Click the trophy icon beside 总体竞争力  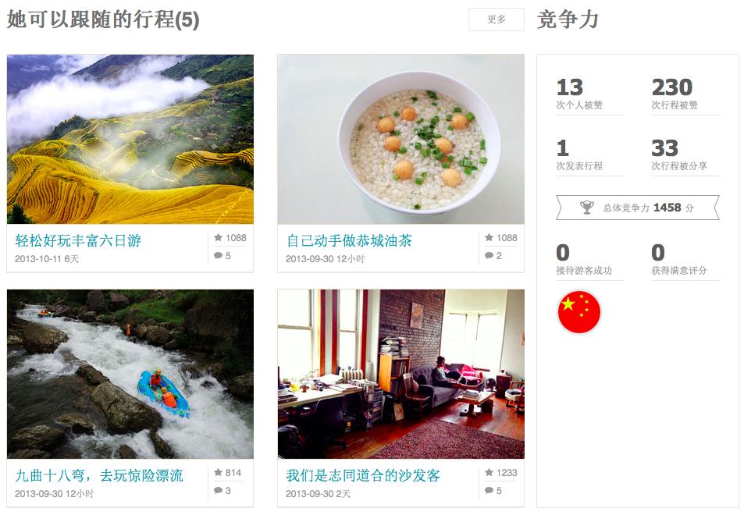(x=587, y=208)
